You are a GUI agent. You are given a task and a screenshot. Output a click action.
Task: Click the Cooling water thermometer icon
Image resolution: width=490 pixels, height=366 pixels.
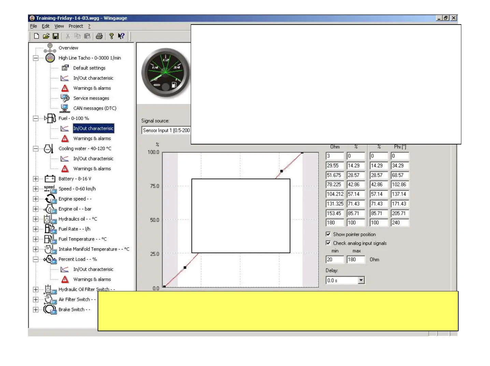tap(49, 149)
